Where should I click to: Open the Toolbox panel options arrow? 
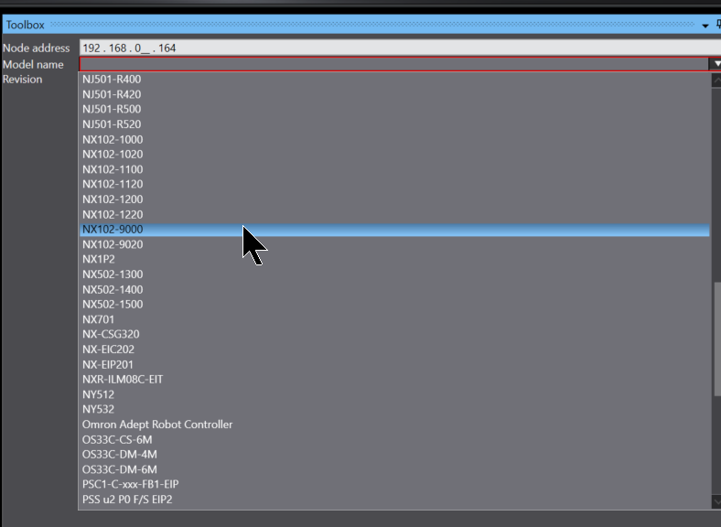coord(705,26)
